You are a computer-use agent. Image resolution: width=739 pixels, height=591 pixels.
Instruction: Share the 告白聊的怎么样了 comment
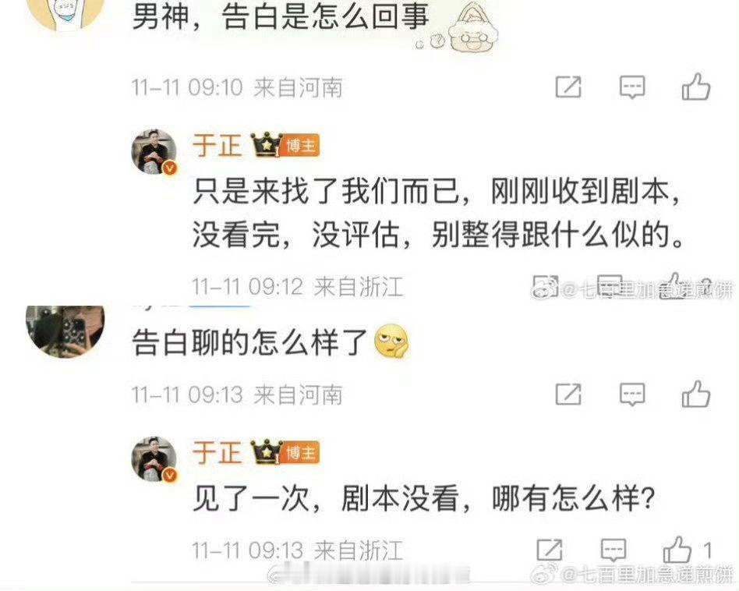click(568, 395)
